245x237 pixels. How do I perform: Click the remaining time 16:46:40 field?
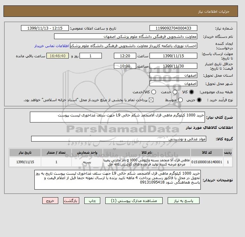click(58, 56)
